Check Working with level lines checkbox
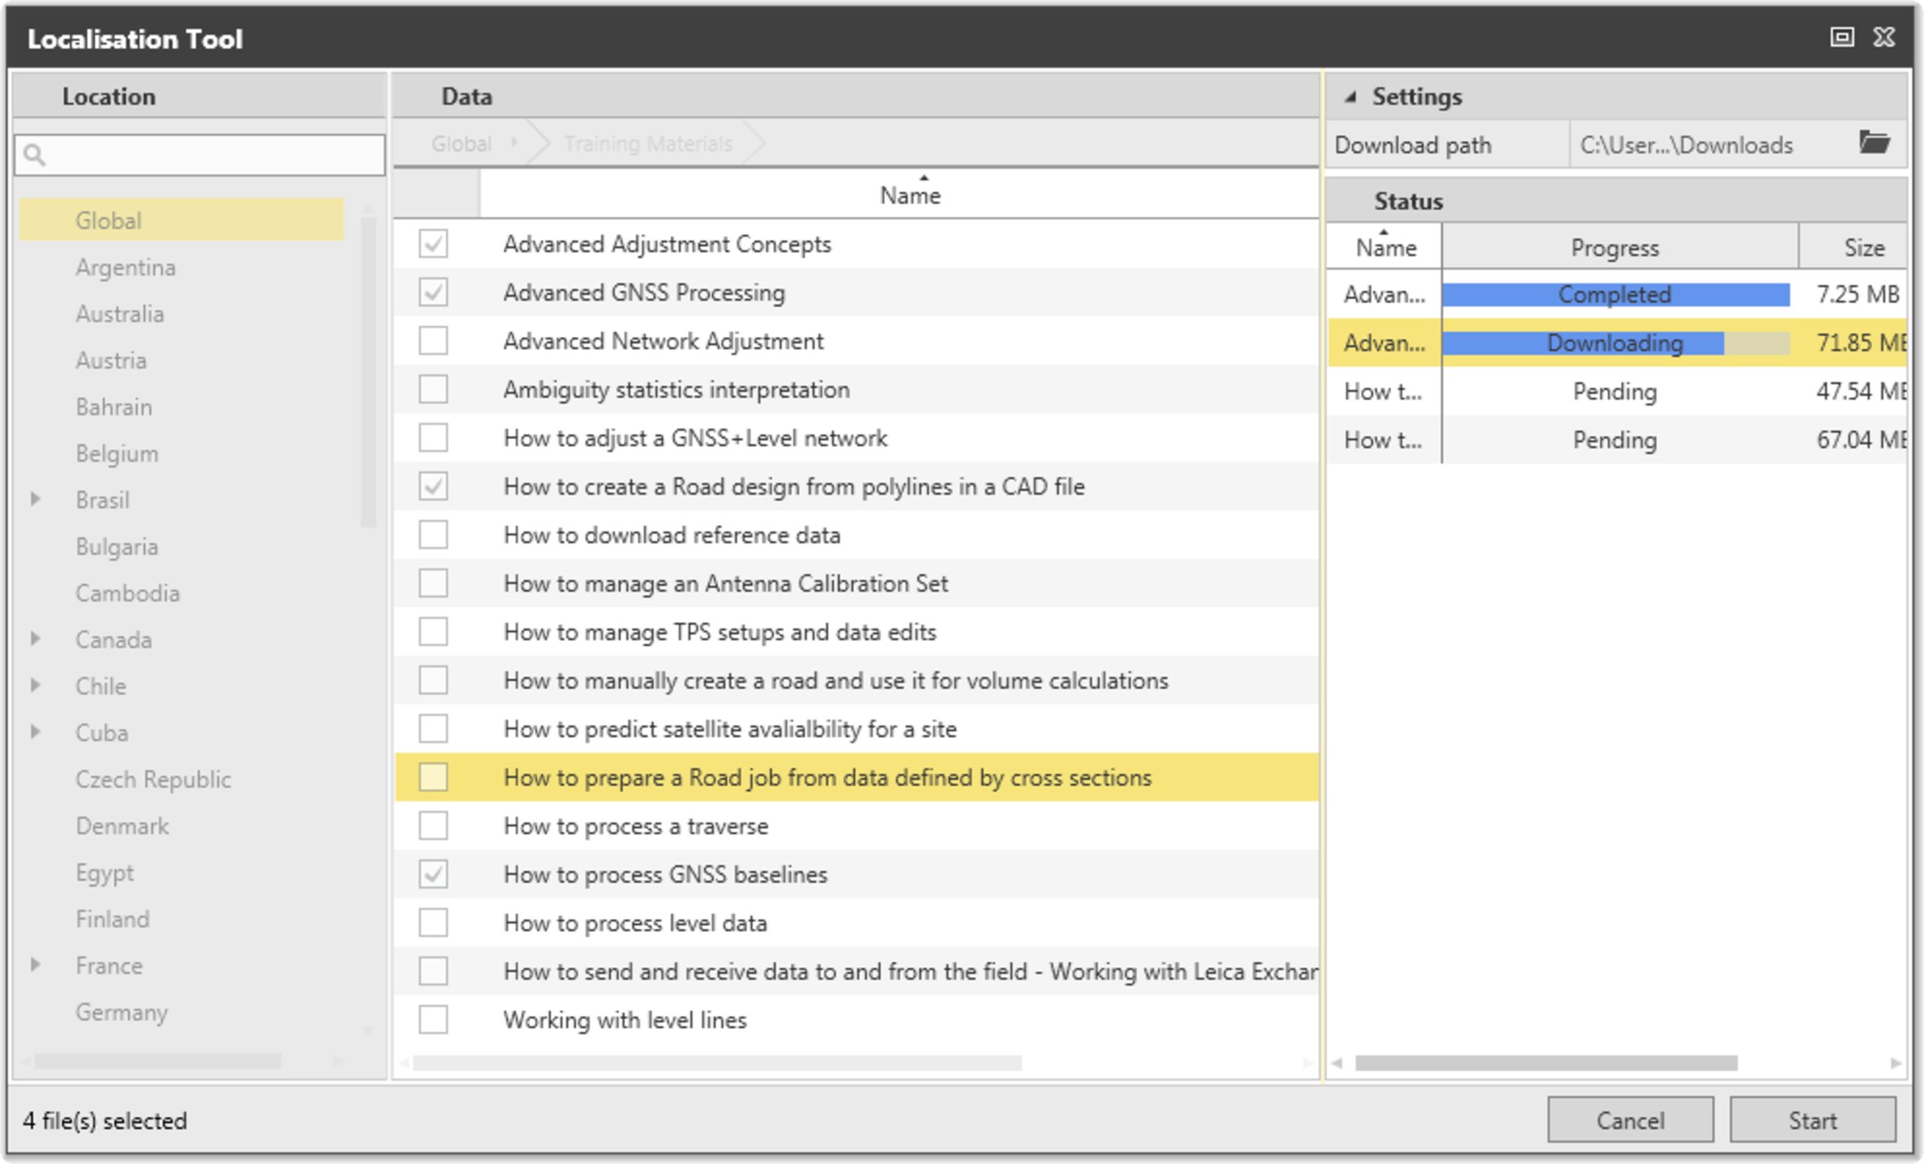1924x1164 pixels. coord(433,1020)
